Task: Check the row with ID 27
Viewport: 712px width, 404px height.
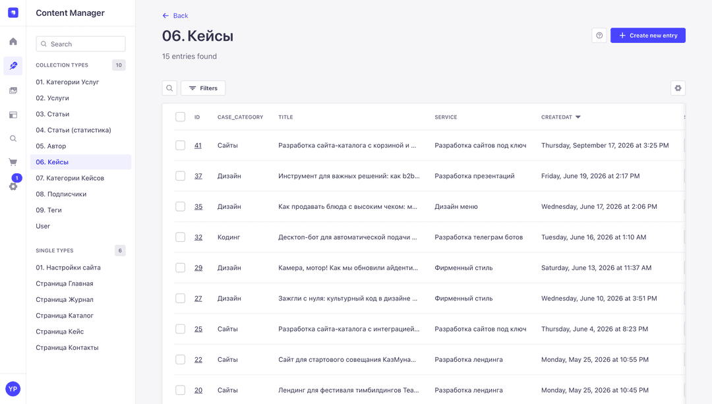Action: point(180,299)
